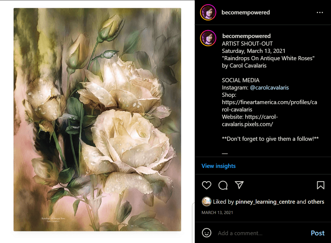The width and height of the screenshot is (331, 243).
Task: Click the MARCH 13, 2021 timestamp
Action: pyautogui.click(x=217, y=213)
